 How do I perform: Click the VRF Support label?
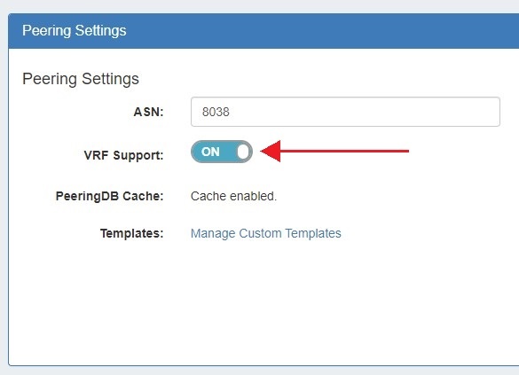[x=124, y=155]
